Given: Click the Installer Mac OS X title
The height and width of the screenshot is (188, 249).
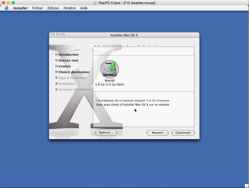Looking at the screenshot, I should (124, 35).
